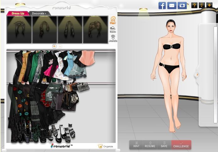Click the email envelope icon
218x152 pixels.
(x=172, y=5)
